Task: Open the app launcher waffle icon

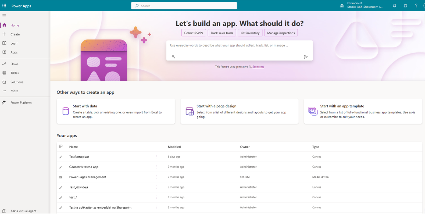Action: coord(4,6)
